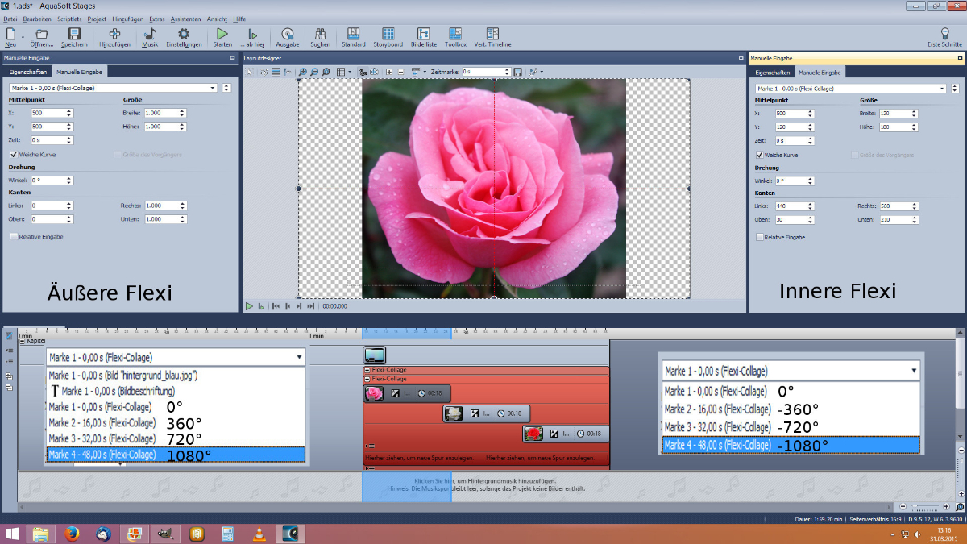This screenshot has width=967, height=544.
Task: Switch to left Eigenschaften tab
Action: pyautogui.click(x=27, y=73)
